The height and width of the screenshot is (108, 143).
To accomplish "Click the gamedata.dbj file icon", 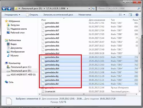I will (43, 76).
